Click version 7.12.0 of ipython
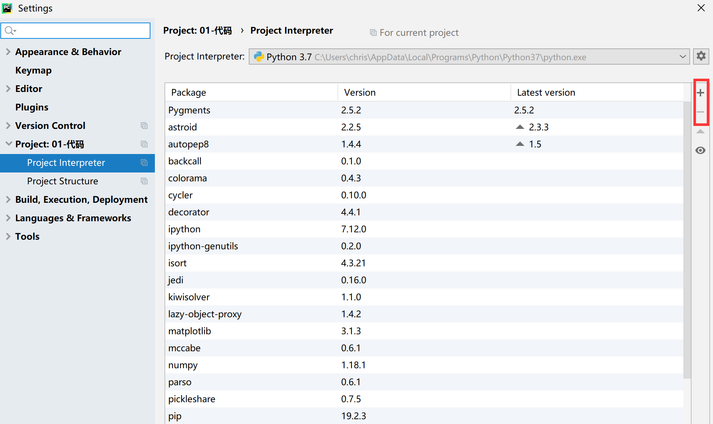Viewport: 713px width, 424px height. 354,229
